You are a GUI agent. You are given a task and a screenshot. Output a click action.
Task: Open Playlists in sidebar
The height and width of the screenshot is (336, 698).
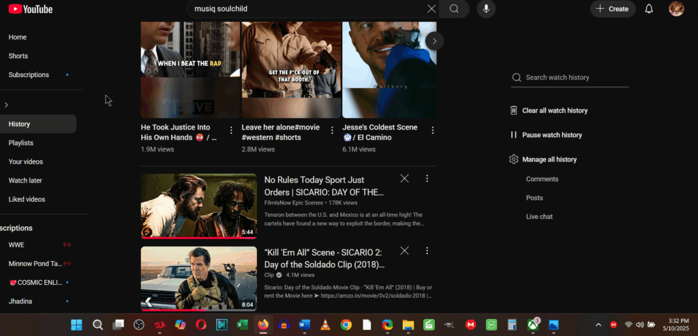(21, 143)
